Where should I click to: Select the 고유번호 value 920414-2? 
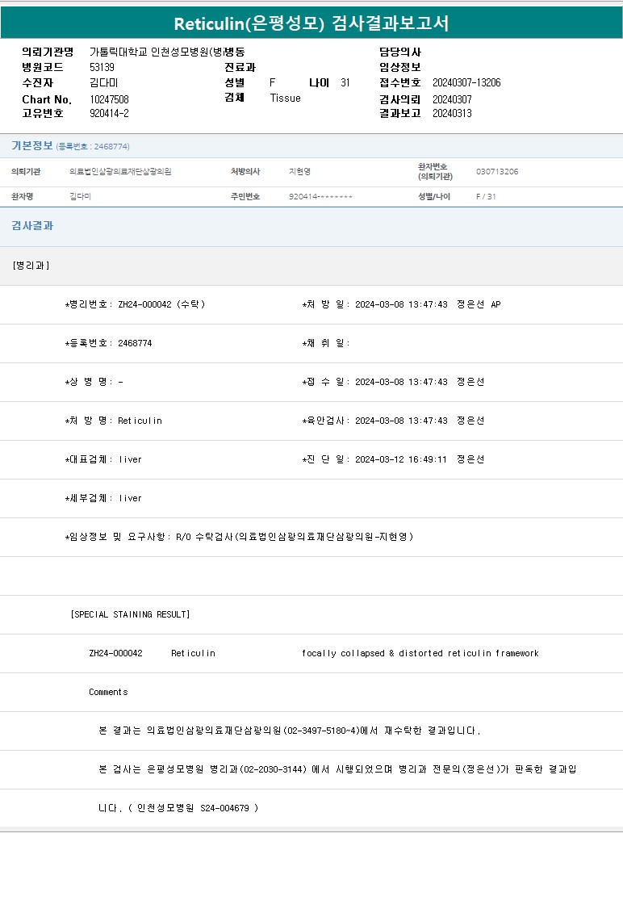tap(109, 114)
